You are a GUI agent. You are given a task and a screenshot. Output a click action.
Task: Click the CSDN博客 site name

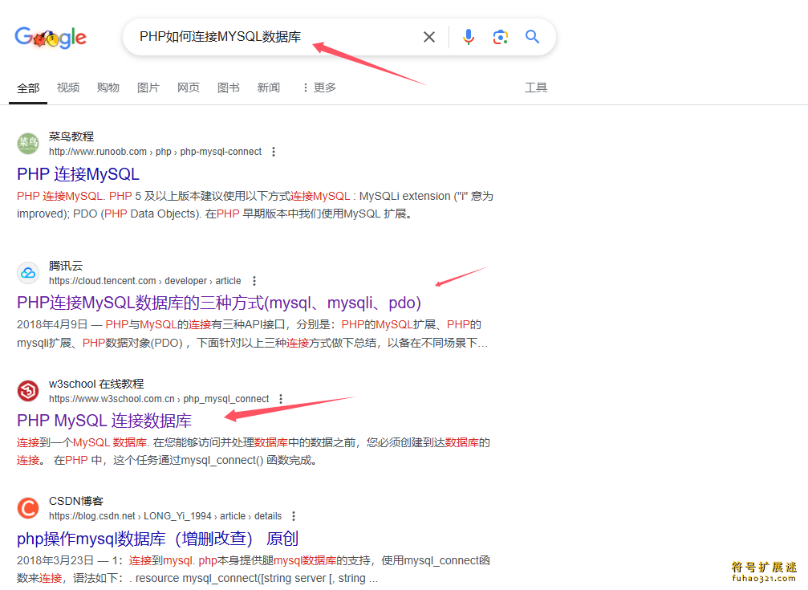point(76,501)
